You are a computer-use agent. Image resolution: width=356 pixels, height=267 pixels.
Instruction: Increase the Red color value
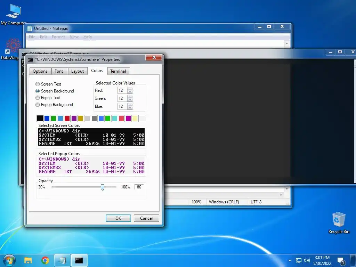pyautogui.click(x=130, y=89)
